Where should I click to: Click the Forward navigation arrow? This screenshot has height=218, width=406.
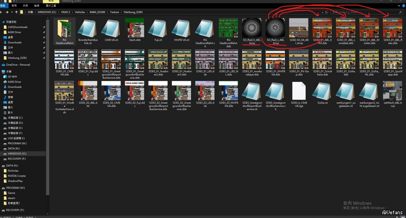pyautogui.click(x=6, y=12)
